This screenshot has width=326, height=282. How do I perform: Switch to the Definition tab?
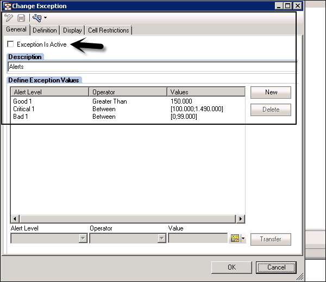44,30
